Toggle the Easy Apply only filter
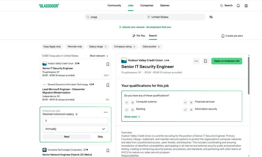Screen dimensions: 262x157 [x=52, y=47]
